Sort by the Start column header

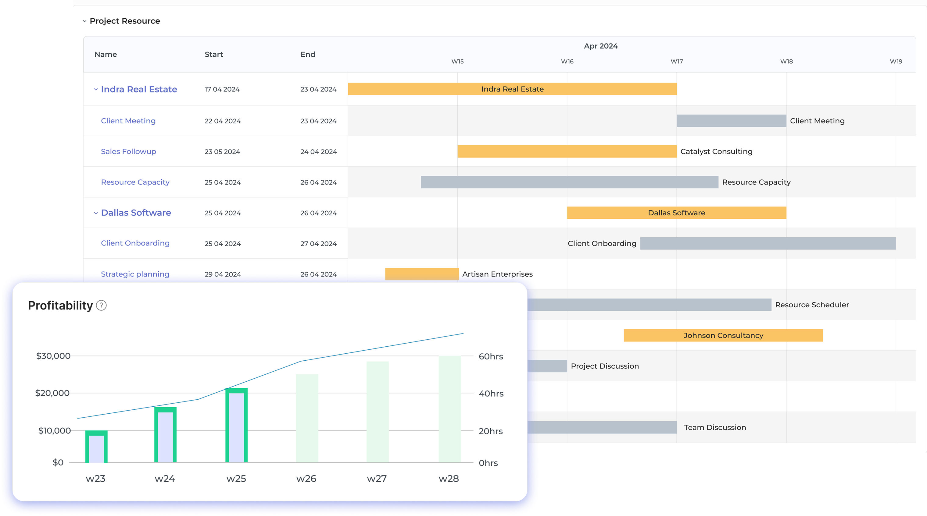(x=214, y=54)
